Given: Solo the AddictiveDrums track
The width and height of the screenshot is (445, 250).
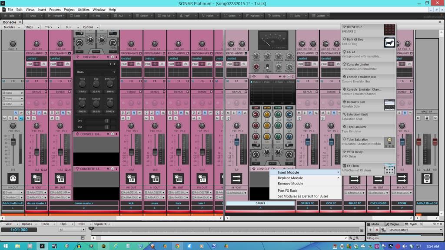Looking at the screenshot, I should tap(10, 118).
